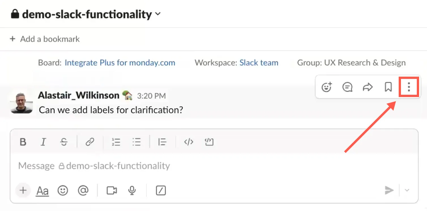Open the send options chevron
427x211 pixels.
[407, 190]
